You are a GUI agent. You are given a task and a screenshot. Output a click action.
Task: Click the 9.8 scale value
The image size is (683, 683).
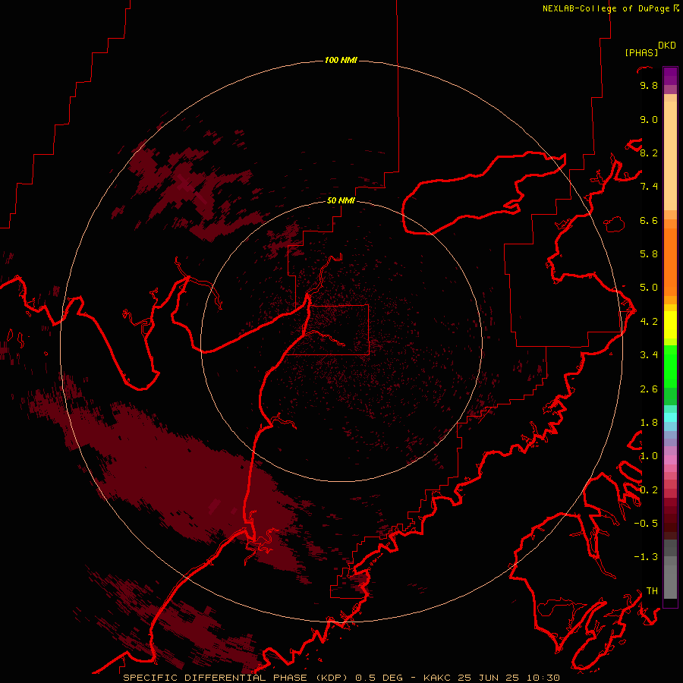(x=649, y=85)
